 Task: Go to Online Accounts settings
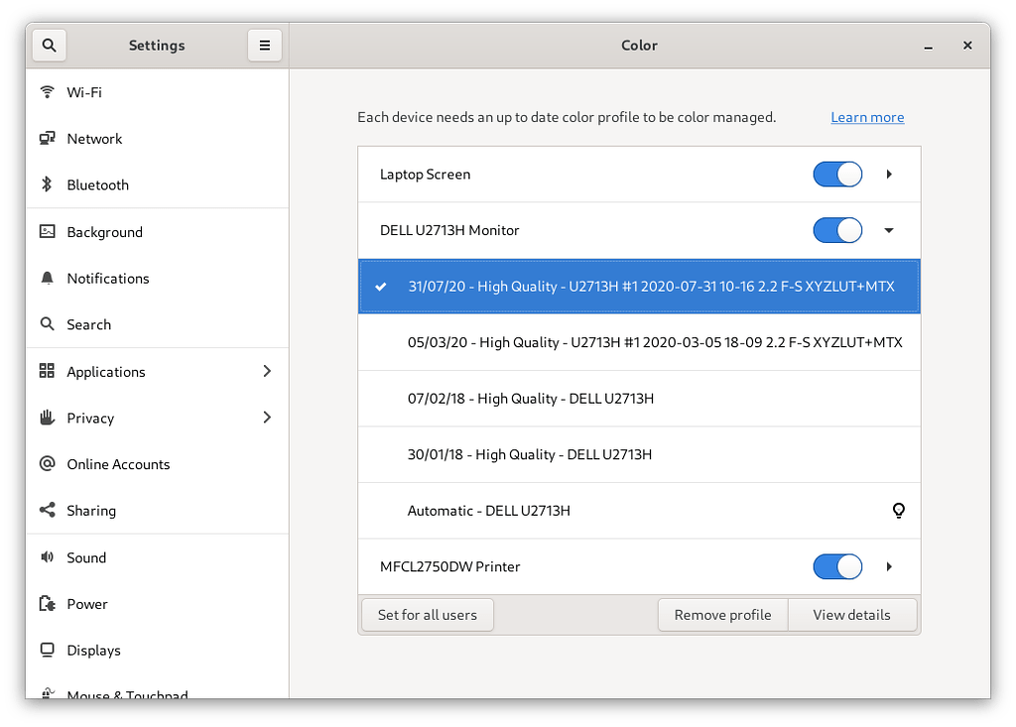(118, 464)
